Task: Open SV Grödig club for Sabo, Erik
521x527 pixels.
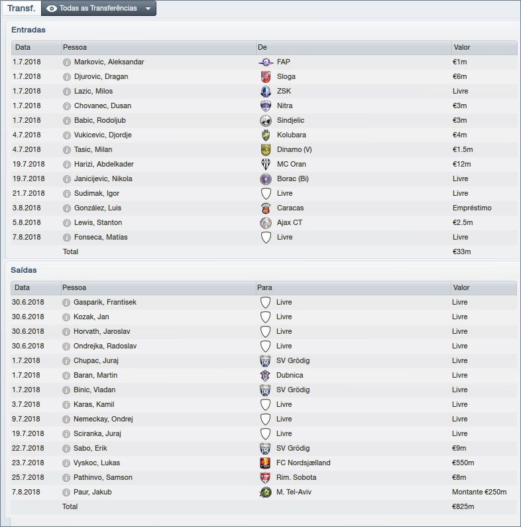Action: [293, 449]
